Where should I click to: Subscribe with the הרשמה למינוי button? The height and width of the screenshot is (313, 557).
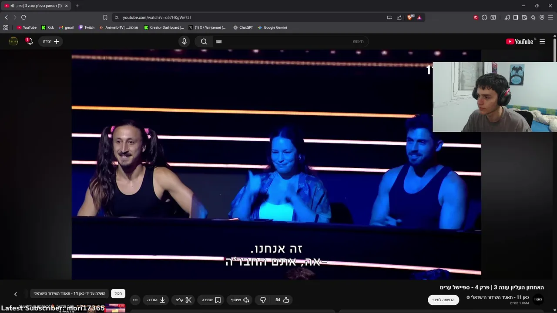[x=443, y=300]
